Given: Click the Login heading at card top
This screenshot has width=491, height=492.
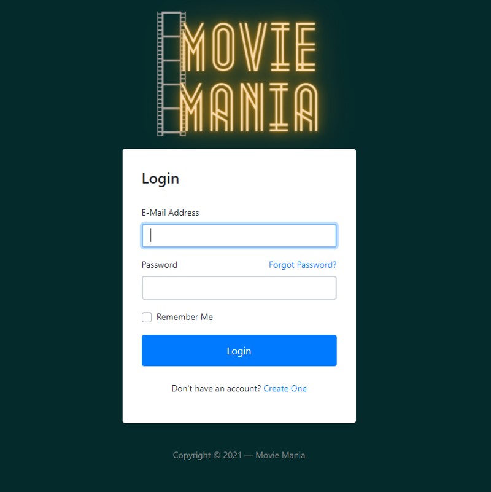Looking at the screenshot, I should click(160, 179).
